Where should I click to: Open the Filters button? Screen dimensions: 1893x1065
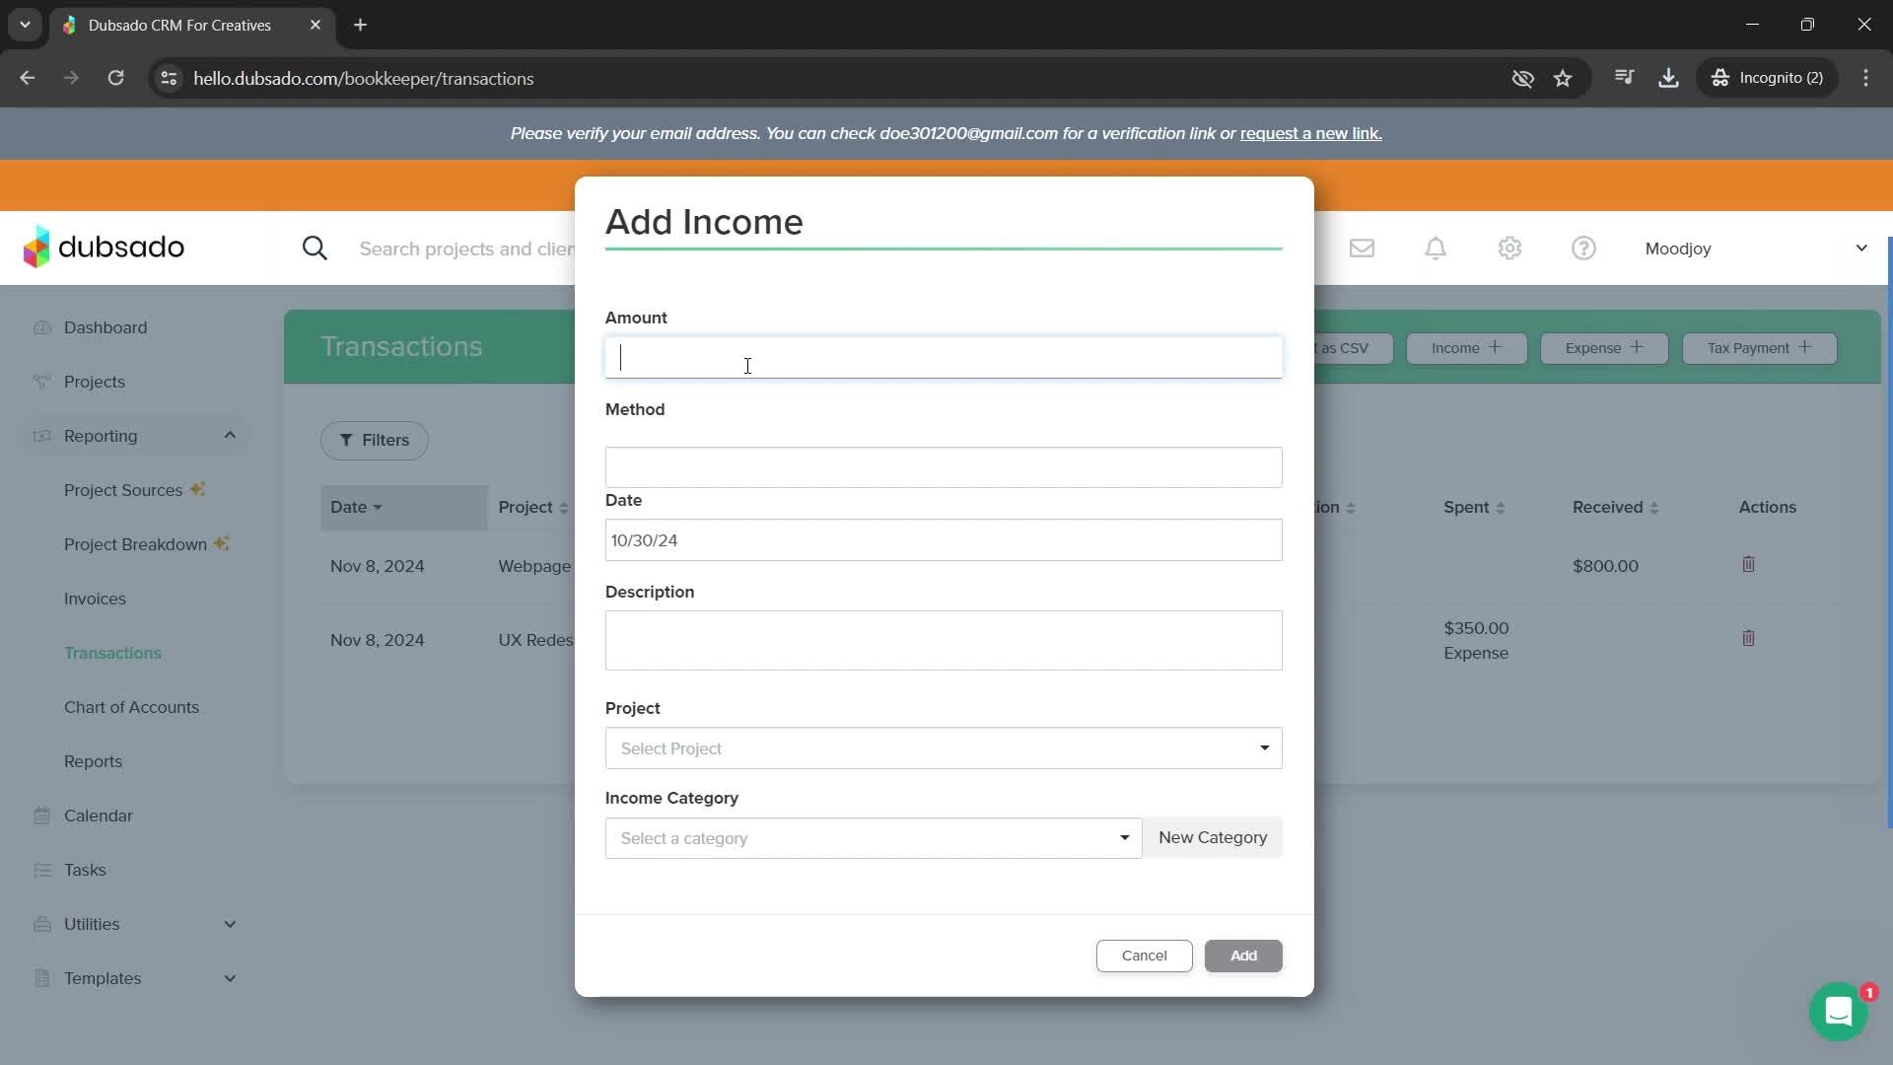point(375,440)
